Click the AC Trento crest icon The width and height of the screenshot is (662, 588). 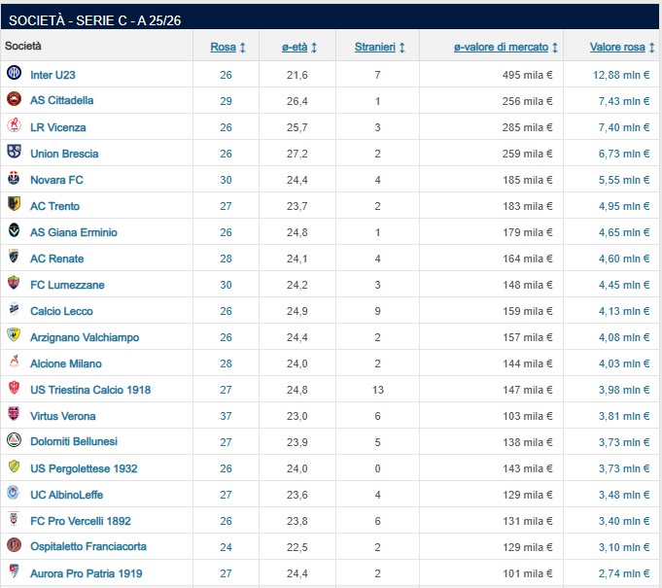click(14, 205)
